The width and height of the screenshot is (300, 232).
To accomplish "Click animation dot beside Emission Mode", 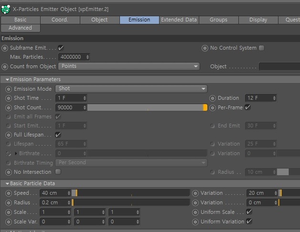I will [9, 89].
